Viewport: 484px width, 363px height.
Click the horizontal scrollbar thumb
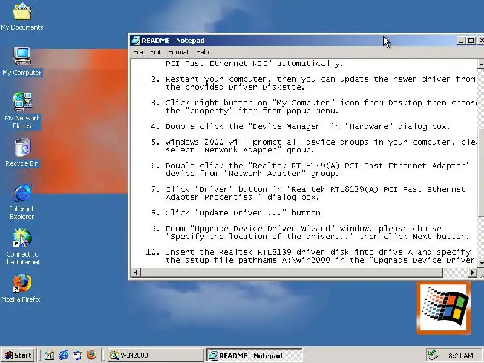point(292,273)
